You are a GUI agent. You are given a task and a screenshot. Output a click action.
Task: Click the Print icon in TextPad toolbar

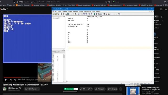[x=64, y=14]
